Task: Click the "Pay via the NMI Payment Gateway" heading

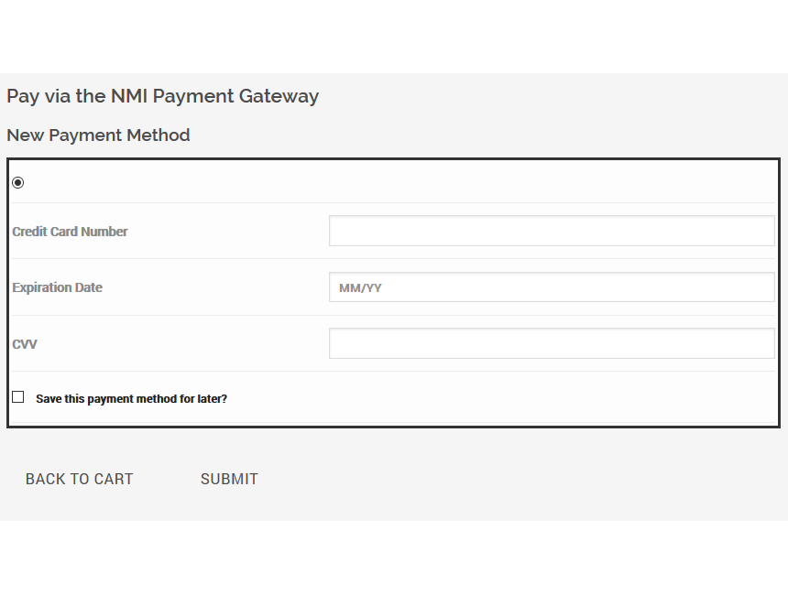Action: click(x=162, y=96)
